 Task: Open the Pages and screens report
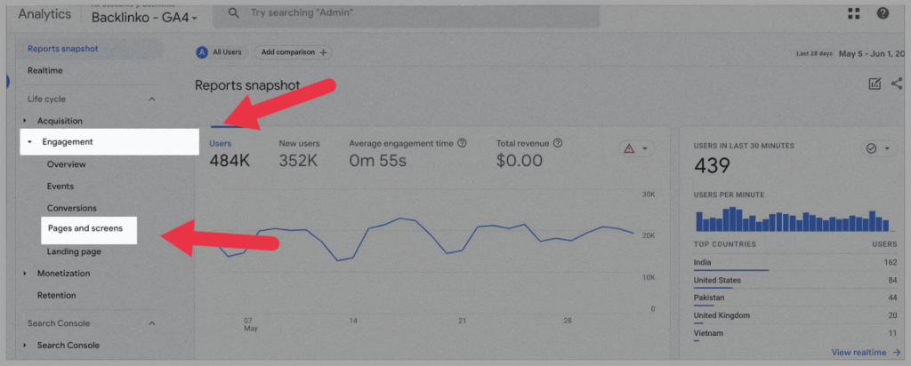[85, 229]
